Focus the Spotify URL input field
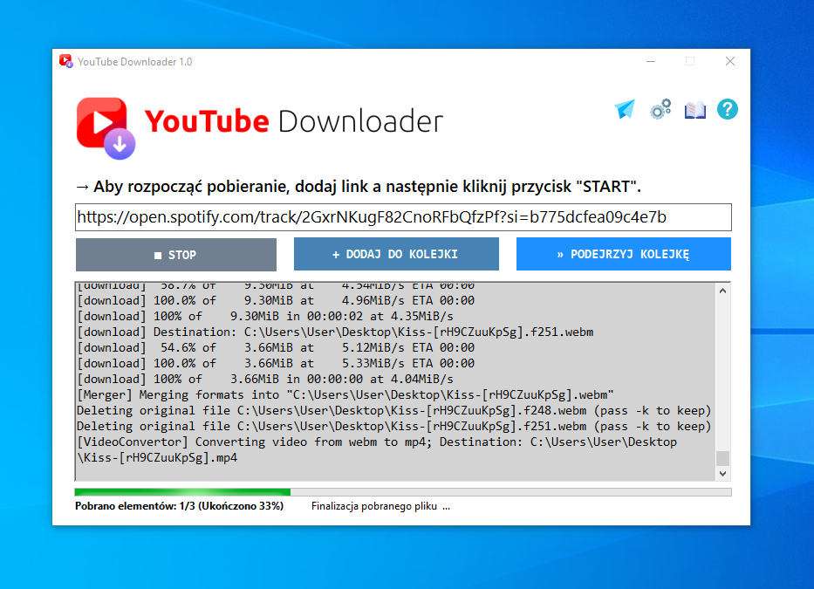This screenshot has height=589, width=814. 403,217
